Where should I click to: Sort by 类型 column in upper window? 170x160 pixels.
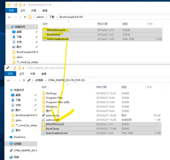click(x=125, y=24)
